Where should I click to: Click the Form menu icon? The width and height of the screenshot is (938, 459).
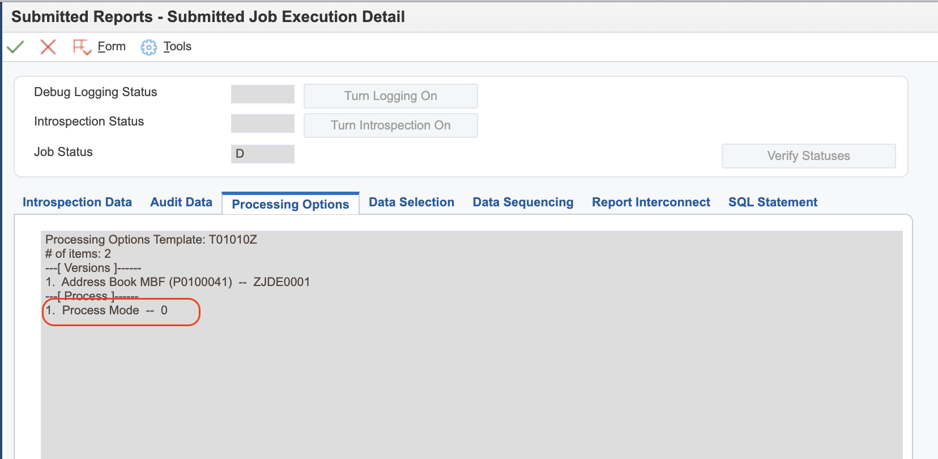pos(82,47)
